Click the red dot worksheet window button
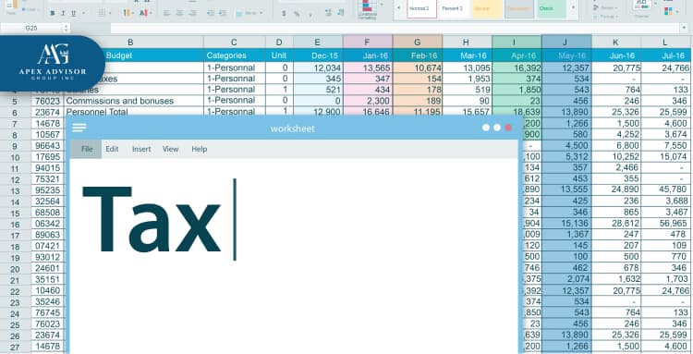693x354 pixels. pos(508,128)
